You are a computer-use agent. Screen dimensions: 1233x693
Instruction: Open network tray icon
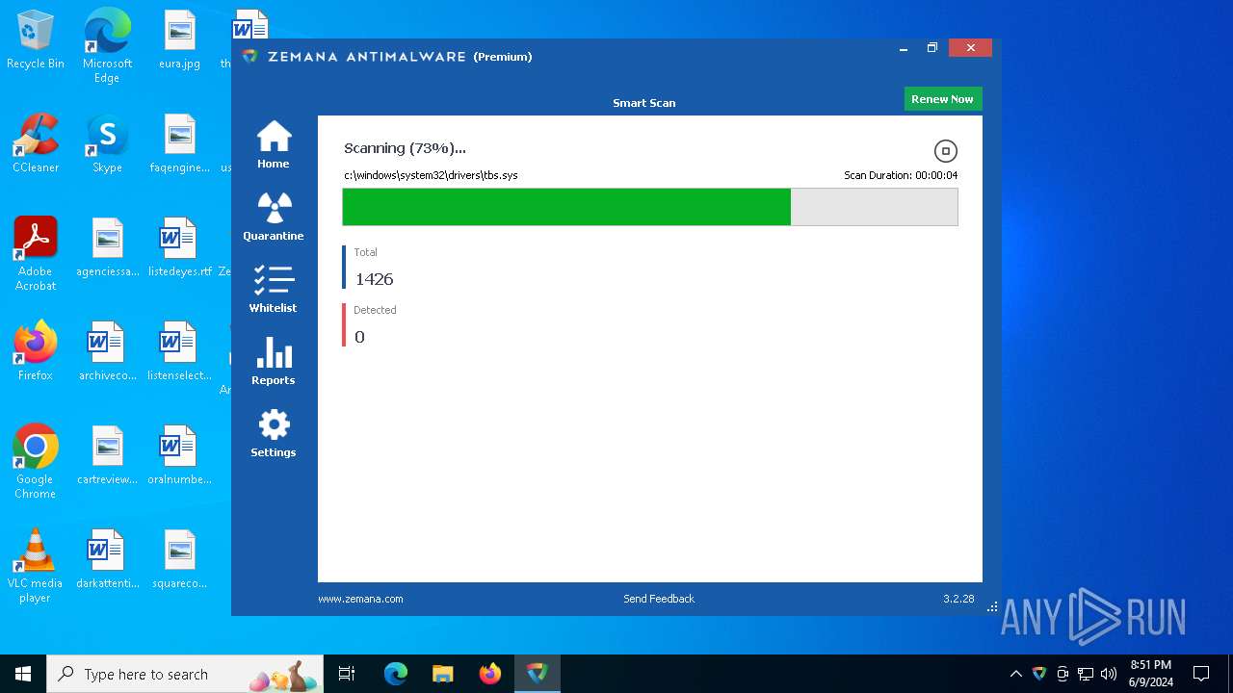(1086, 674)
